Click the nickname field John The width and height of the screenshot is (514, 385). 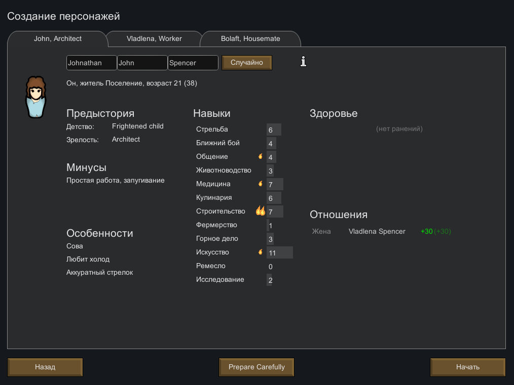pyautogui.click(x=142, y=63)
